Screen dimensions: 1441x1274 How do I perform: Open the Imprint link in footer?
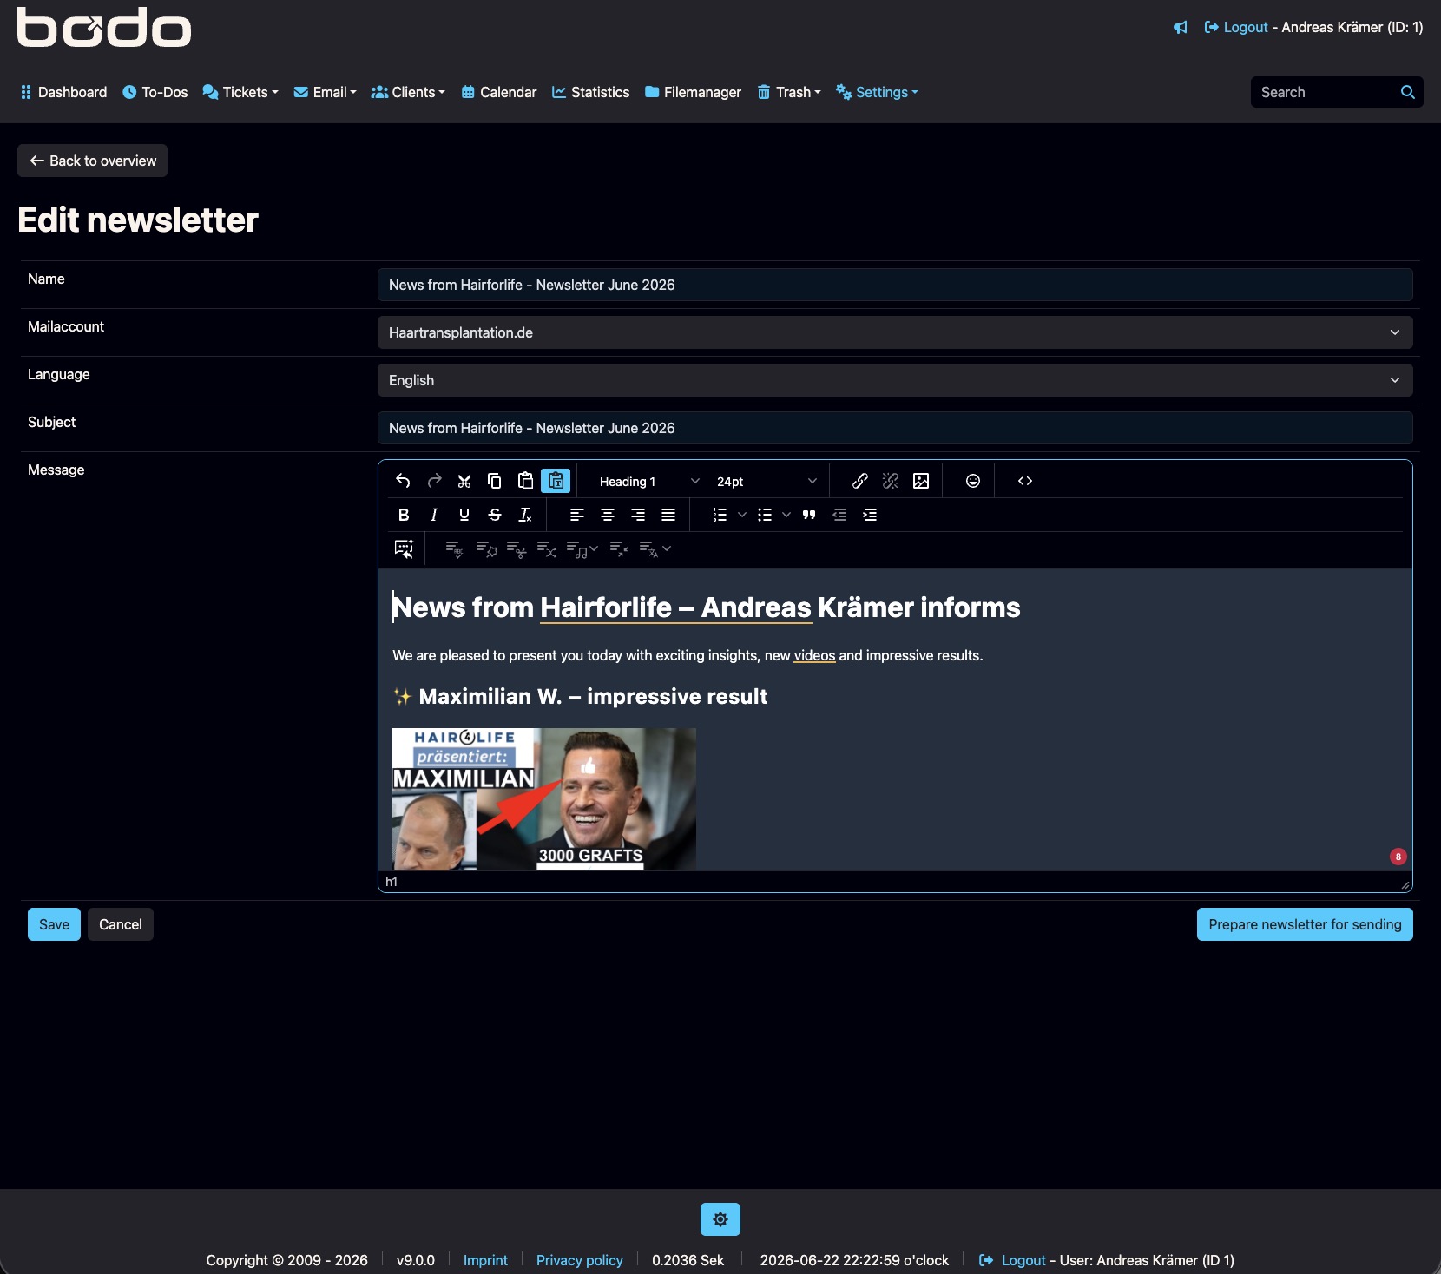pos(485,1260)
